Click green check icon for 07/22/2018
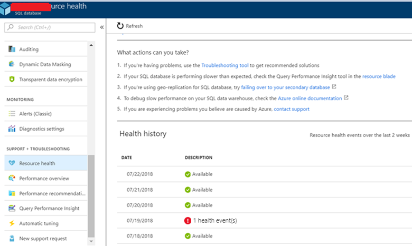Viewport: 412px width, 246px height. (x=188, y=174)
